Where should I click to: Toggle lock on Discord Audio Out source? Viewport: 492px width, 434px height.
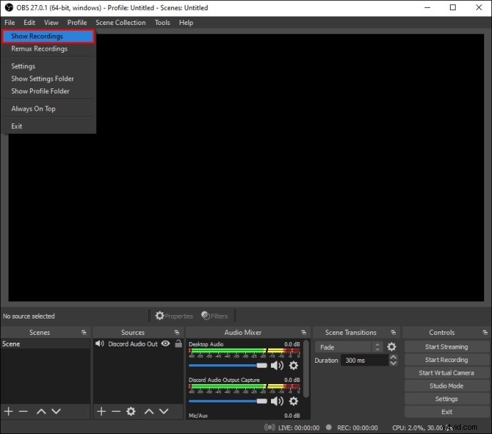click(178, 343)
